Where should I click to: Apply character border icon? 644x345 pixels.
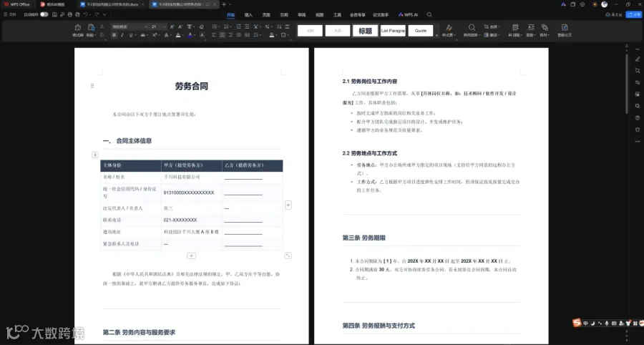coord(202,35)
